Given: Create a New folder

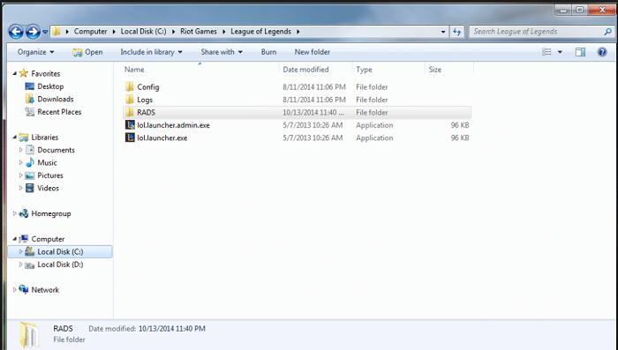Looking at the screenshot, I should pos(313,52).
